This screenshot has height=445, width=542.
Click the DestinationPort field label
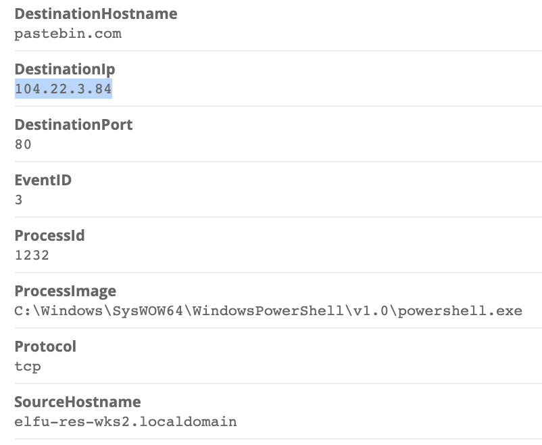pyautogui.click(x=74, y=125)
